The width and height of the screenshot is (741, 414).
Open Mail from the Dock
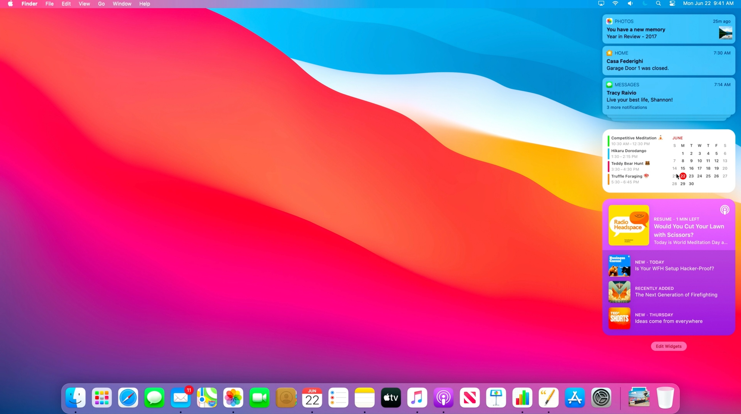[x=181, y=398]
